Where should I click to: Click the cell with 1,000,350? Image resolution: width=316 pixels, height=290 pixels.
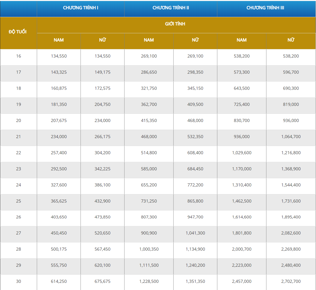click(149, 249)
